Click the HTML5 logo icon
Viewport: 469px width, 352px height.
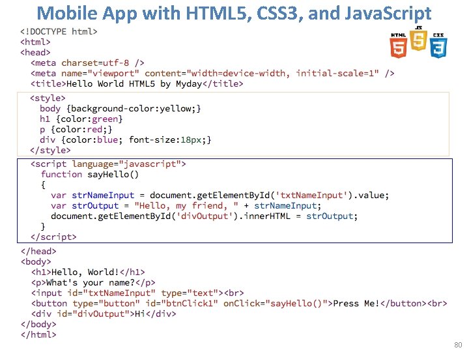[x=399, y=45]
